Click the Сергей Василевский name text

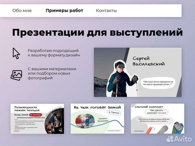148,61
